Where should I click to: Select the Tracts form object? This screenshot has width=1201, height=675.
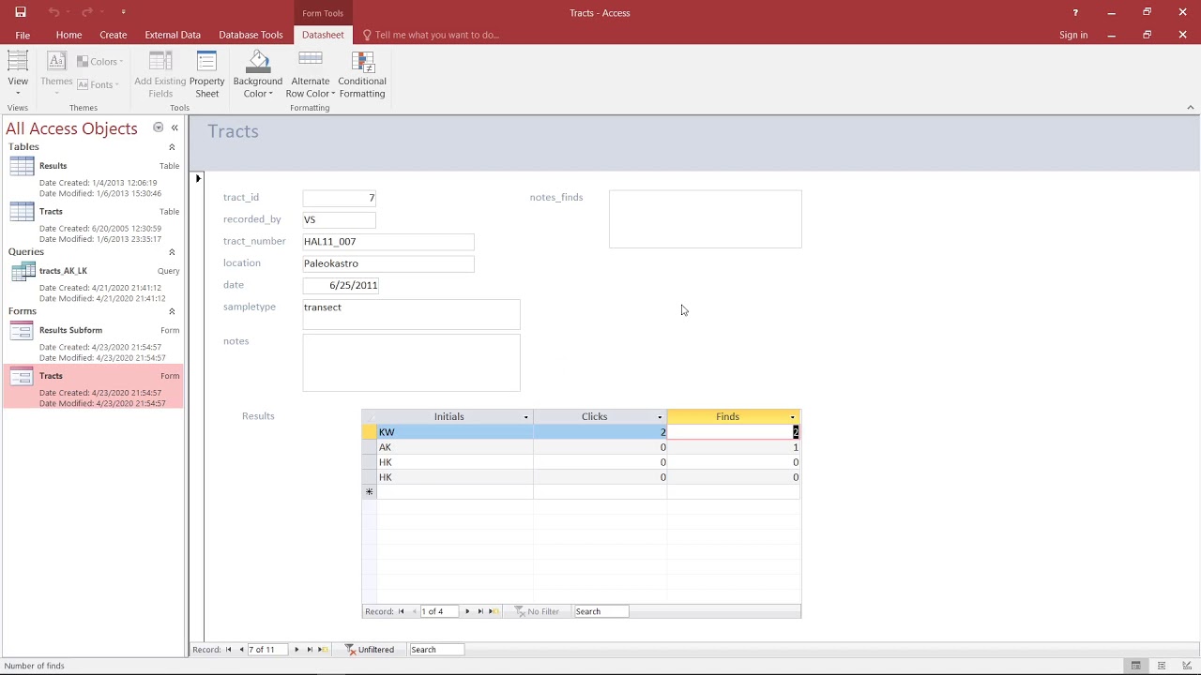point(94,388)
